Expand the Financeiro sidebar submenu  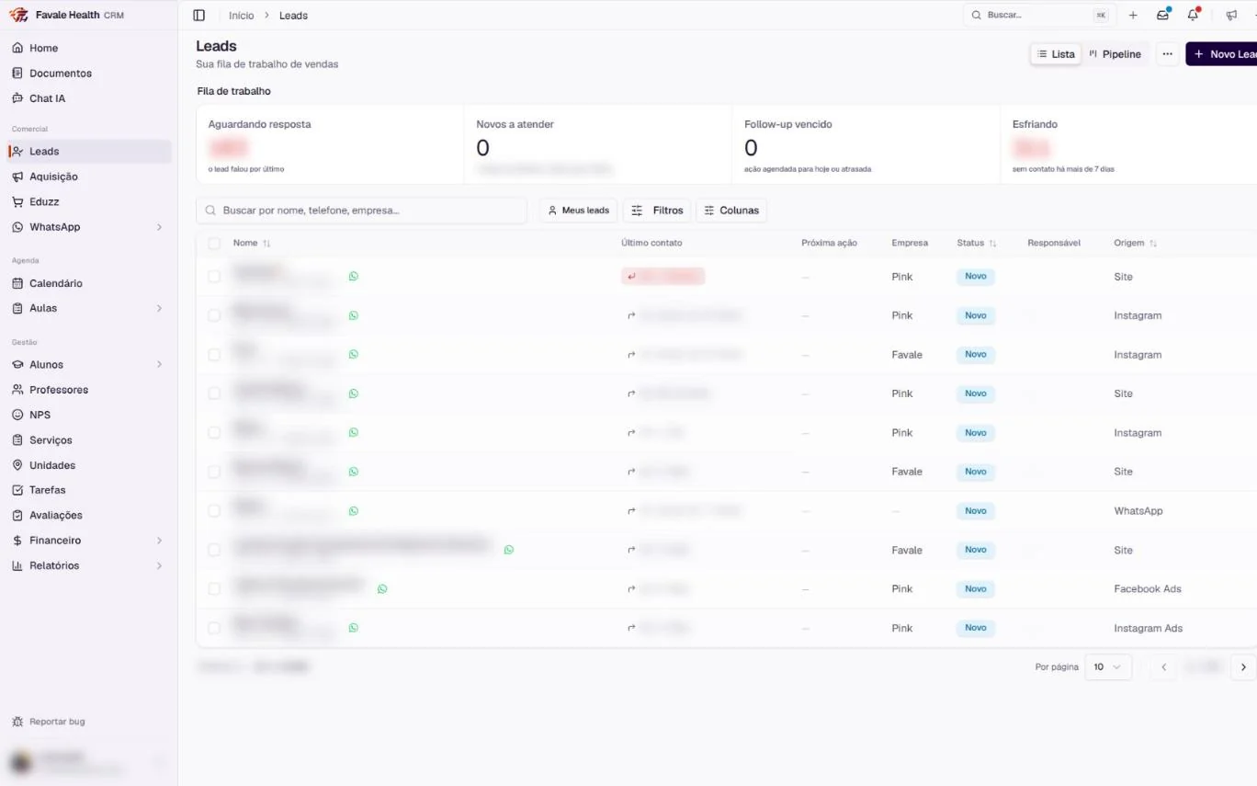(x=159, y=541)
